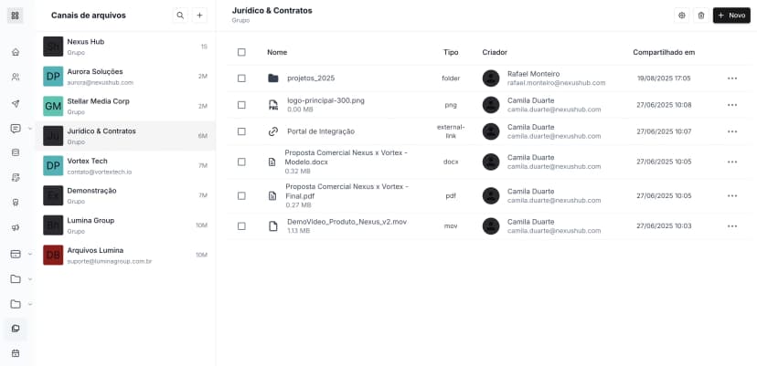Screen dimensions: 757x366
Task: Add new file channel with plus icon
Action: pyautogui.click(x=199, y=16)
